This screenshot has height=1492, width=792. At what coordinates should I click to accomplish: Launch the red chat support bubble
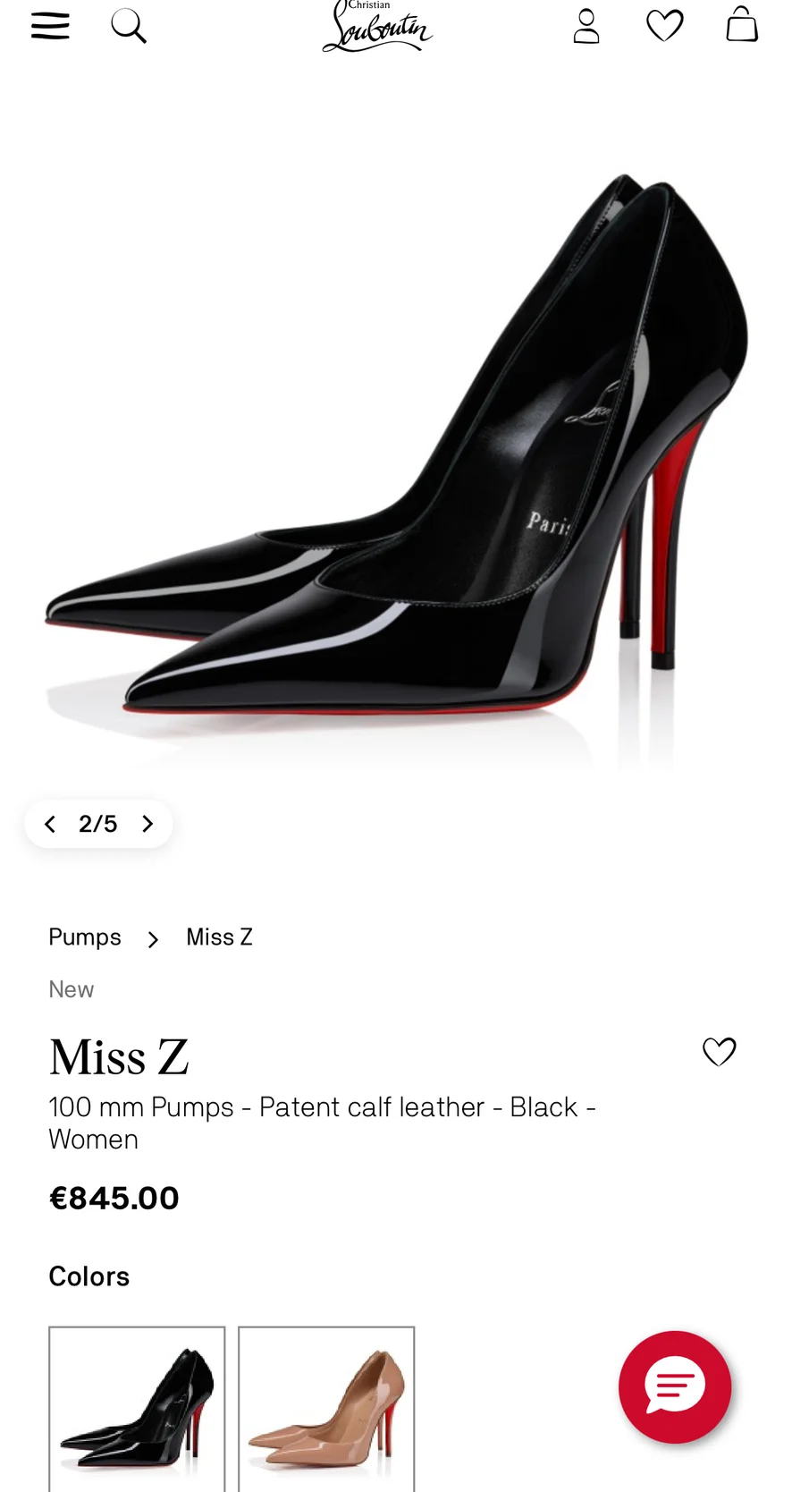coord(675,1386)
